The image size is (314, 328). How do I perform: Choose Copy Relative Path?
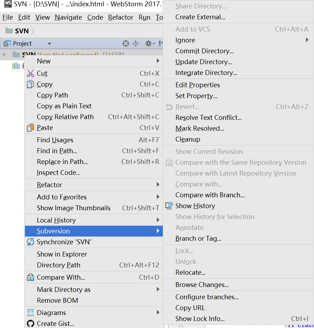point(94,117)
